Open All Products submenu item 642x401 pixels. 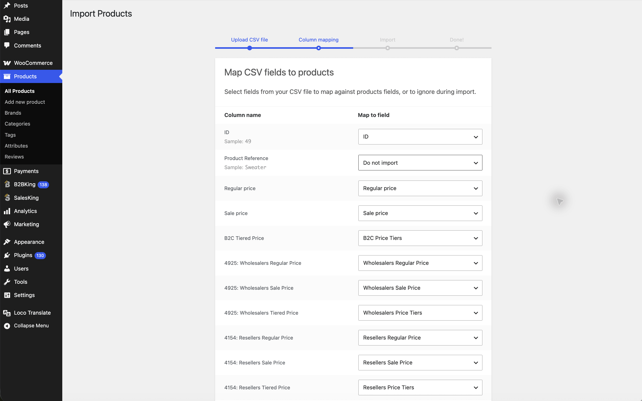pyautogui.click(x=20, y=91)
